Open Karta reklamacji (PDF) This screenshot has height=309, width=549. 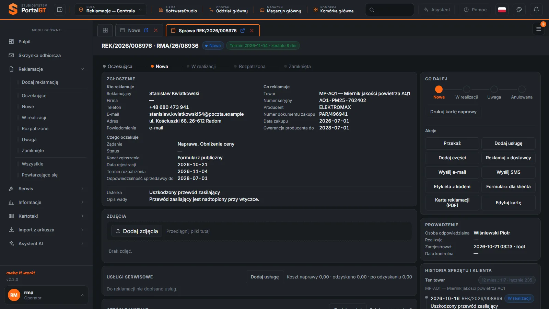click(x=452, y=203)
